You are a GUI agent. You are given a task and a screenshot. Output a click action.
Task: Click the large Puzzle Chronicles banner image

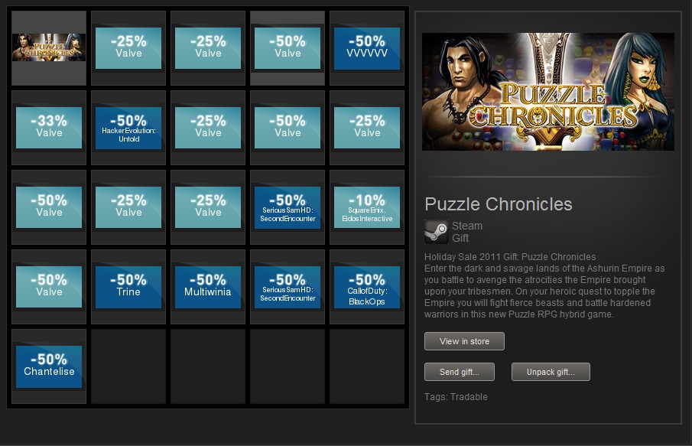click(547, 92)
